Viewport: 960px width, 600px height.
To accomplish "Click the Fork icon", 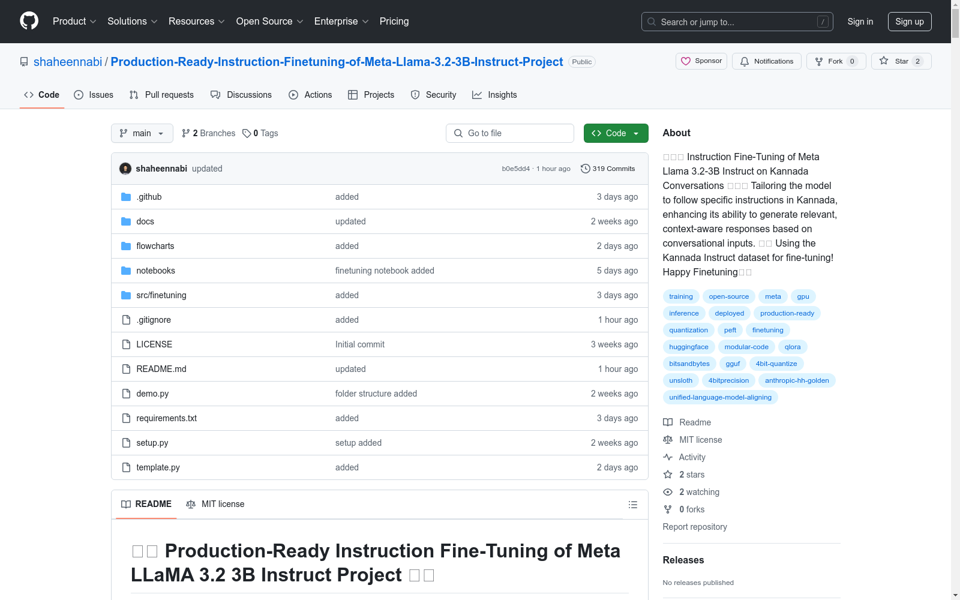I will tap(819, 61).
